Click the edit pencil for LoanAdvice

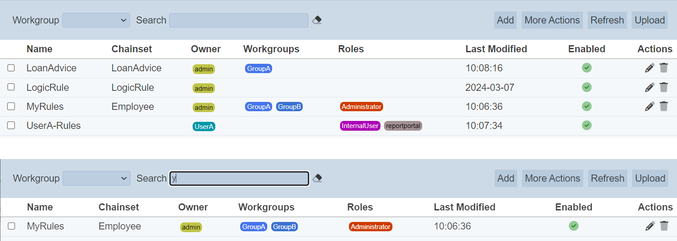click(x=649, y=68)
